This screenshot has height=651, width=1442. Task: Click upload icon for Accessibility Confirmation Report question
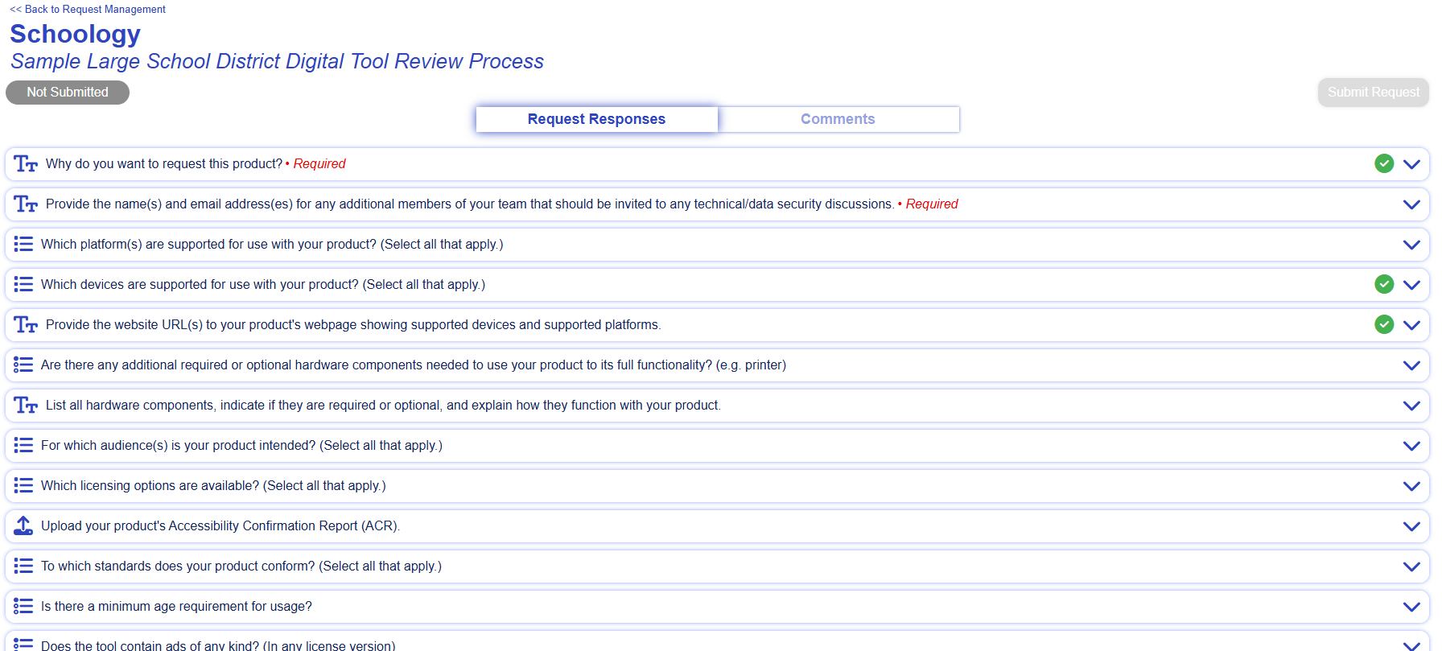tap(23, 525)
